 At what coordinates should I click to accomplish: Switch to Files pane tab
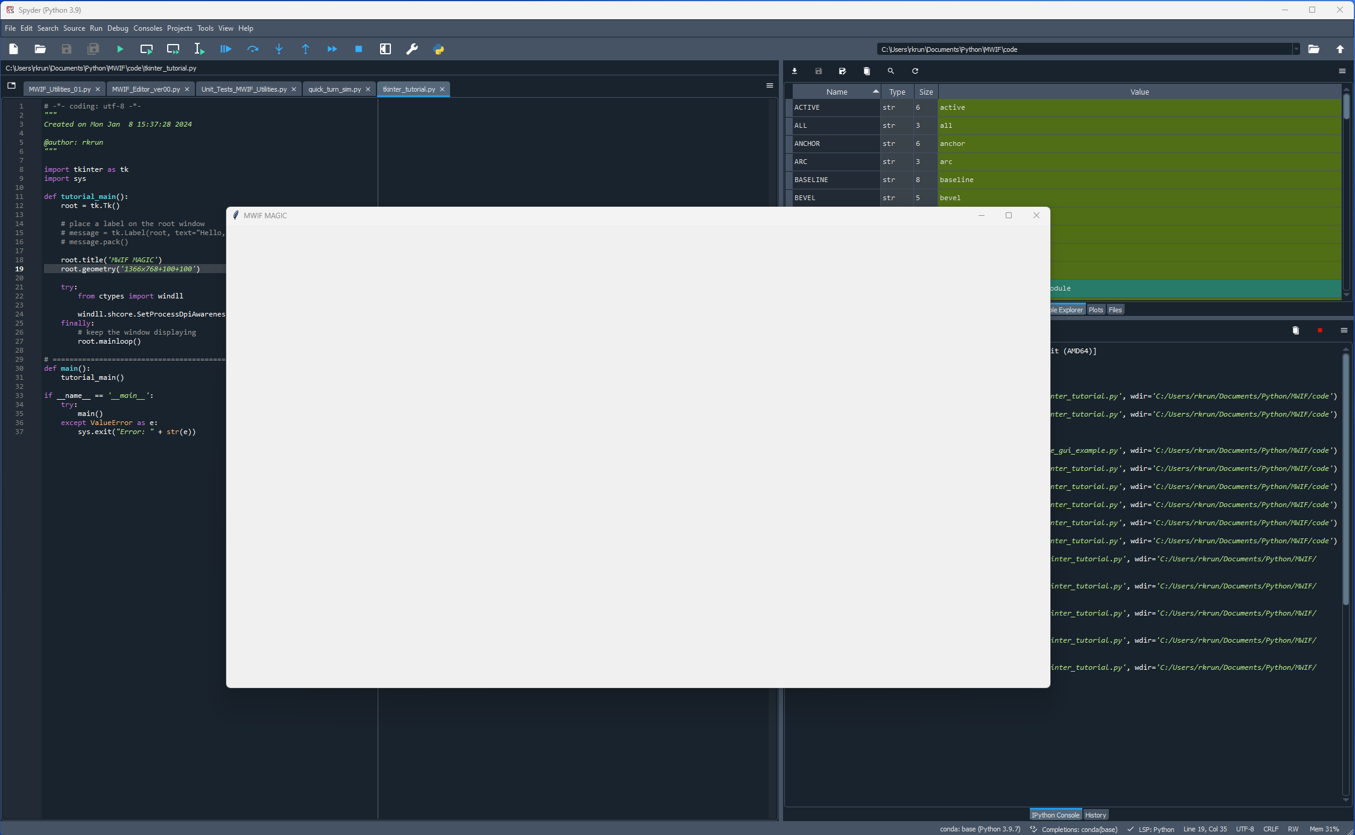pyautogui.click(x=1115, y=310)
